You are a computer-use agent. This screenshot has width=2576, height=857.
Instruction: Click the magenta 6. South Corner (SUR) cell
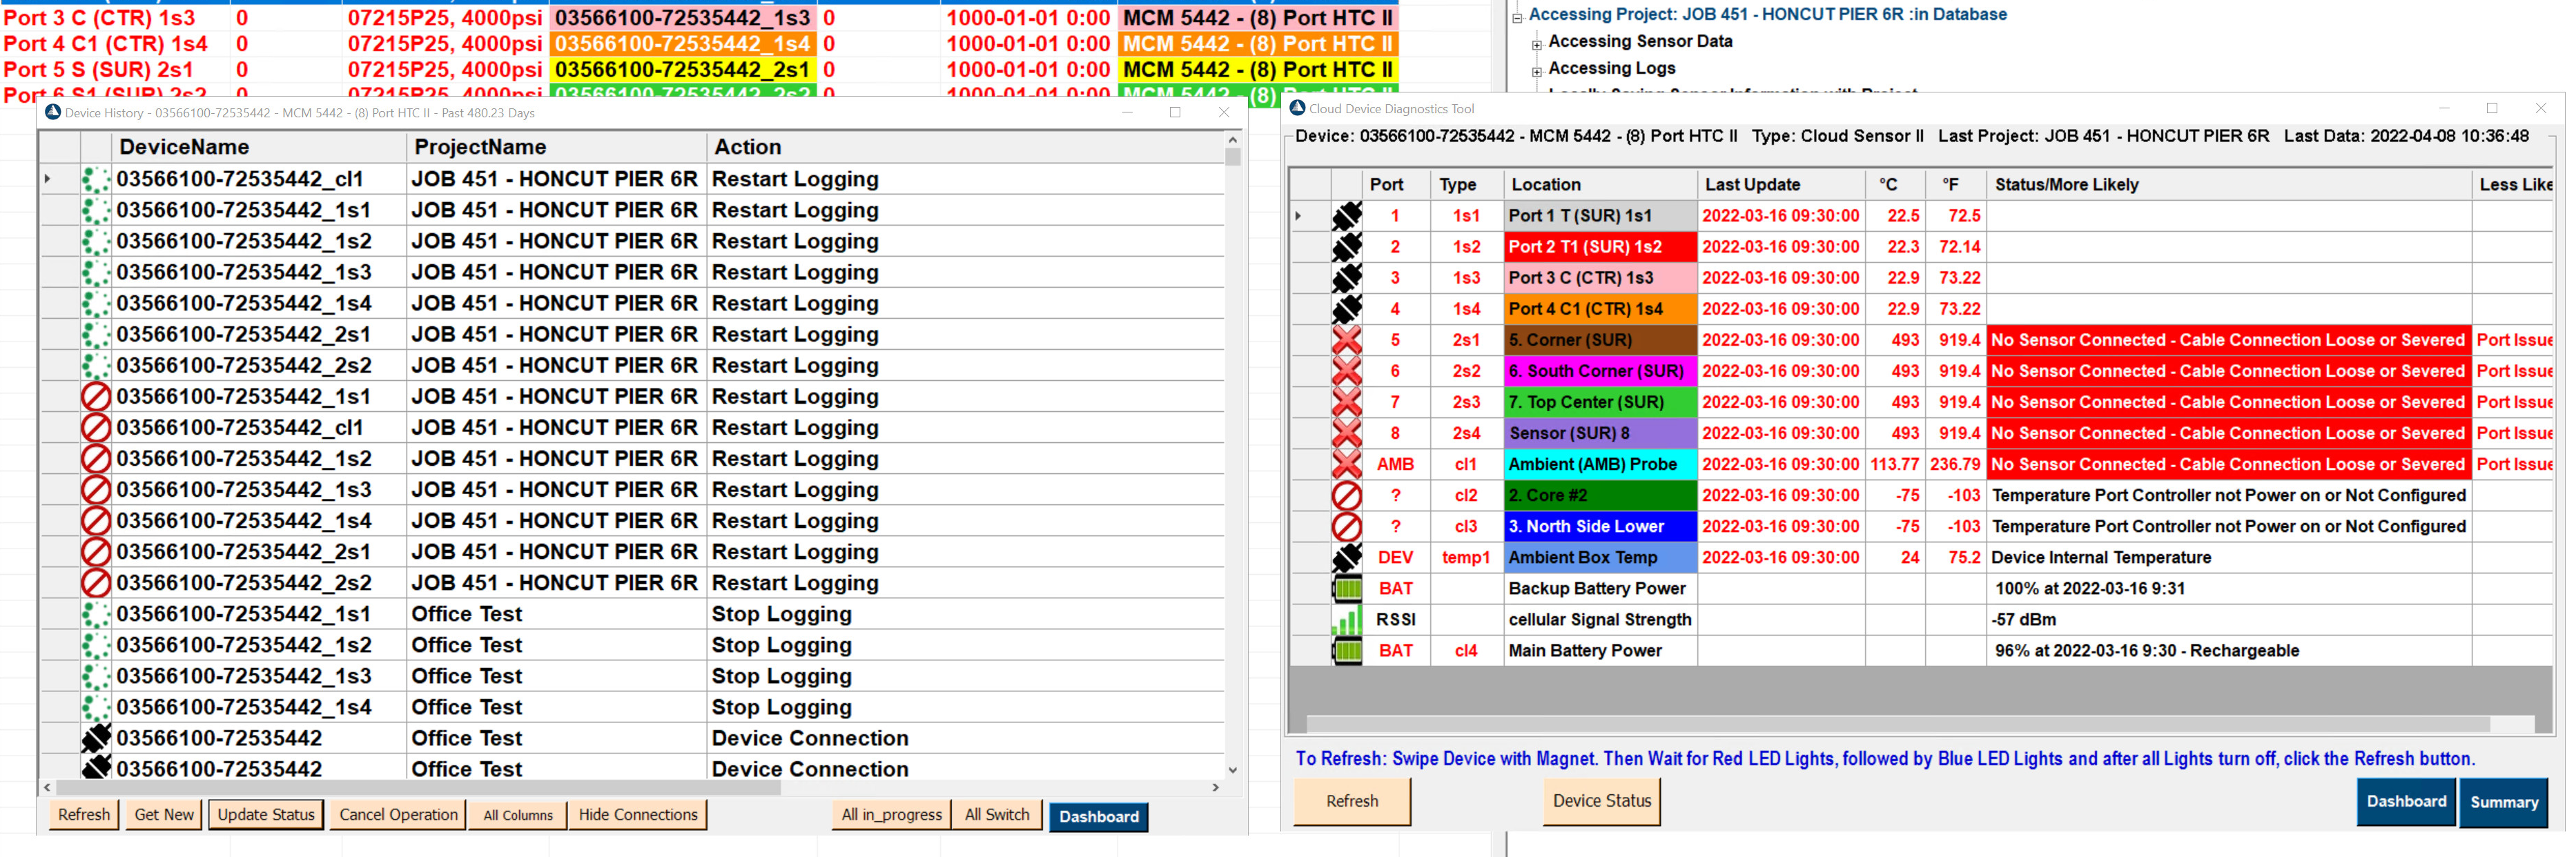pyautogui.click(x=1599, y=371)
